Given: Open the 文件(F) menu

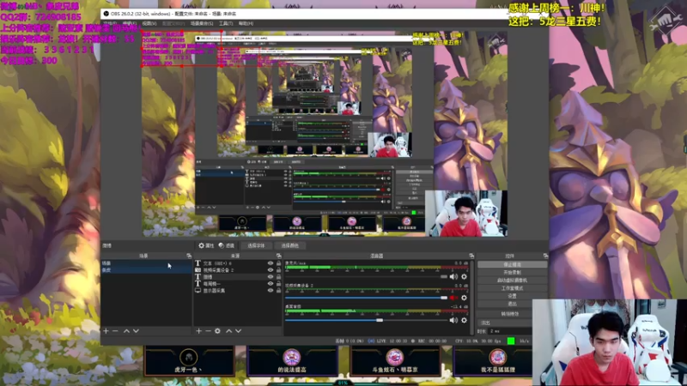Looking at the screenshot, I should pos(110,23).
